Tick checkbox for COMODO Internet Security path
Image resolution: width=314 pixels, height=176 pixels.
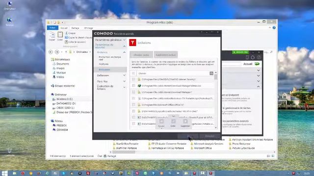(133, 79)
